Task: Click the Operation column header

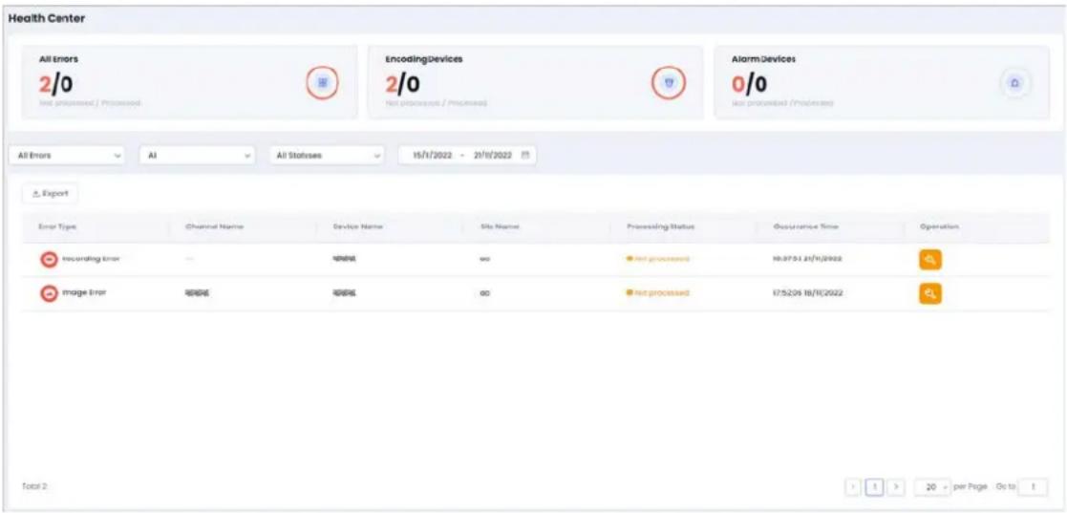Action: [x=939, y=226]
